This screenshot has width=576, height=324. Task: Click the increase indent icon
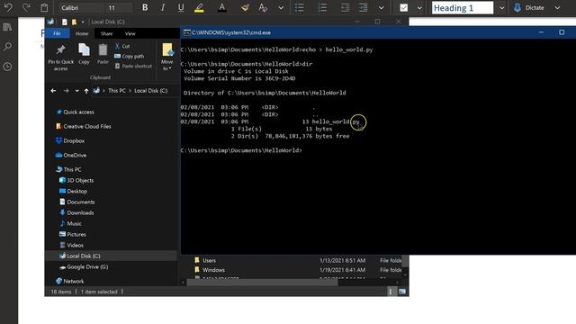point(363,8)
